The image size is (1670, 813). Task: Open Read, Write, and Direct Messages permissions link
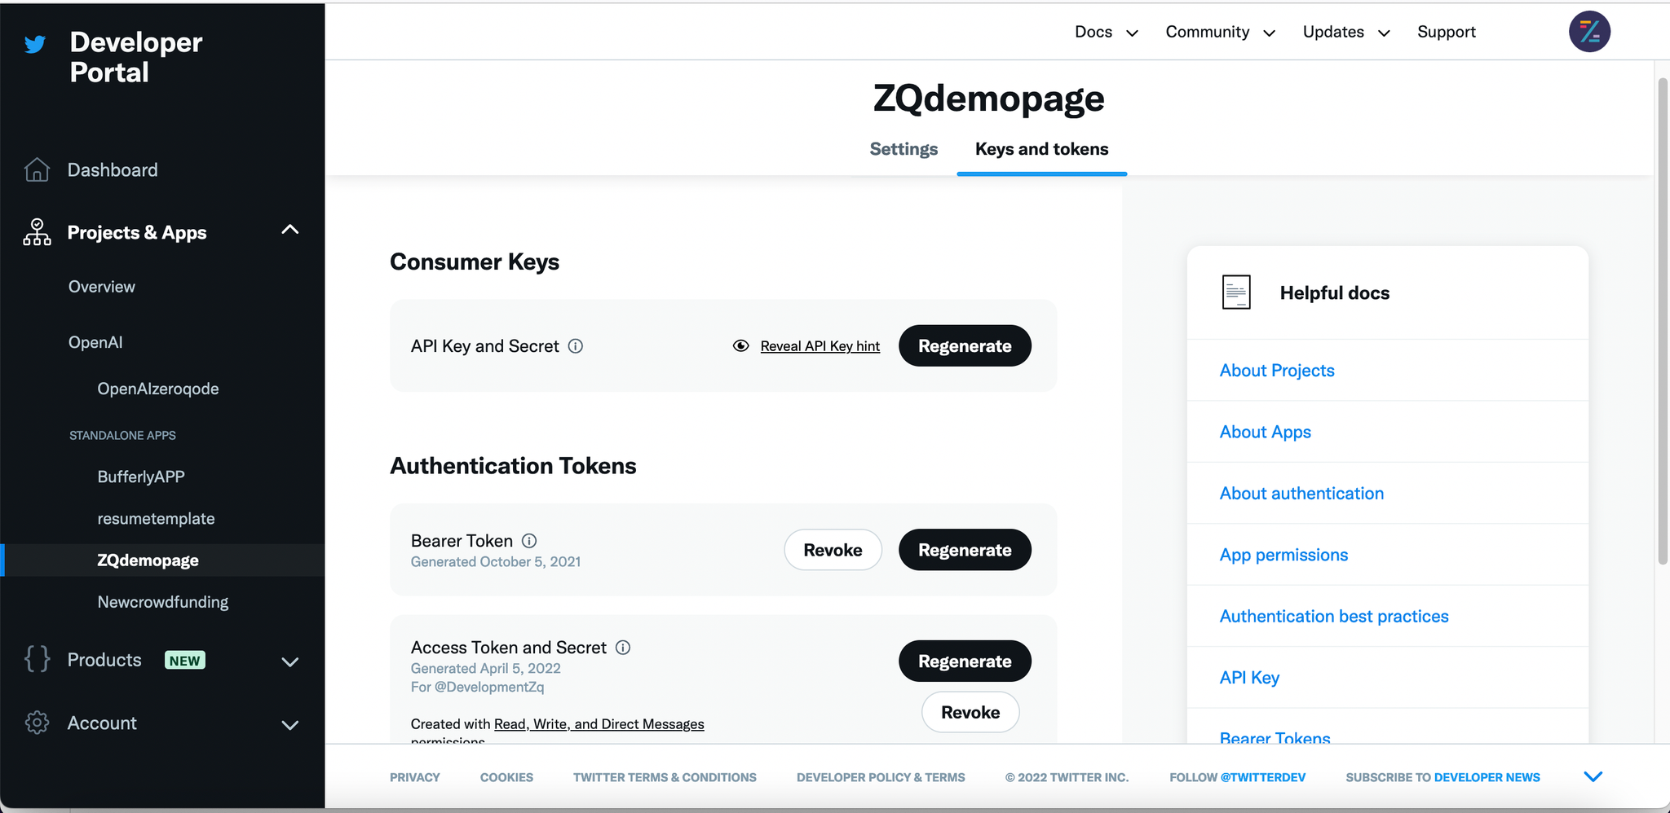[599, 724]
